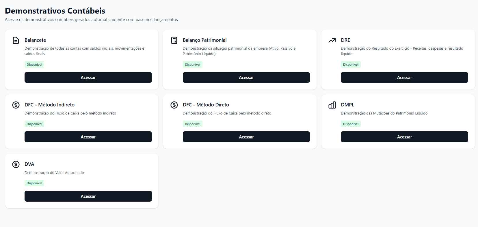The height and width of the screenshot is (227, 478).
Task: Access the DRE report via Acessar
Action: 404,78
